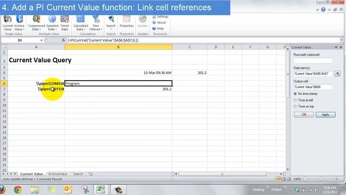Viewport: 346px width, 195px height.
Task: Open the Search tool in ribbon
Action: click(111, 23)
